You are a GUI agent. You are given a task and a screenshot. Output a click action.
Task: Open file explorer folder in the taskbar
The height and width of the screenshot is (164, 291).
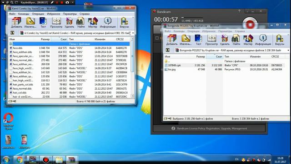[x=59, y=160]
